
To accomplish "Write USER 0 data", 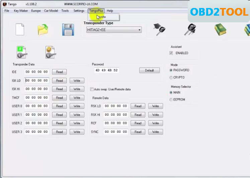I will click(x=77, y=106).
